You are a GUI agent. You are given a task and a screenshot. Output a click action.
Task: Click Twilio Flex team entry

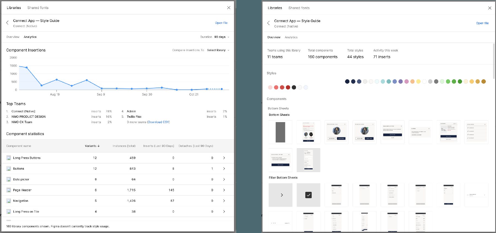(134, 117)
